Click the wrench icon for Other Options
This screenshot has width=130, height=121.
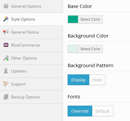click(6, 58)
